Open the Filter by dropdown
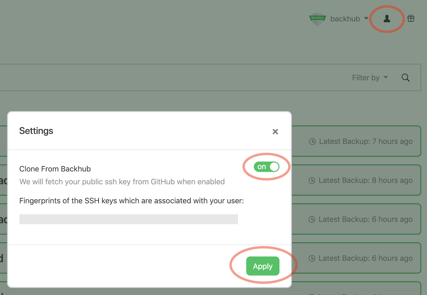427x295 pixels. coord(370,78)
